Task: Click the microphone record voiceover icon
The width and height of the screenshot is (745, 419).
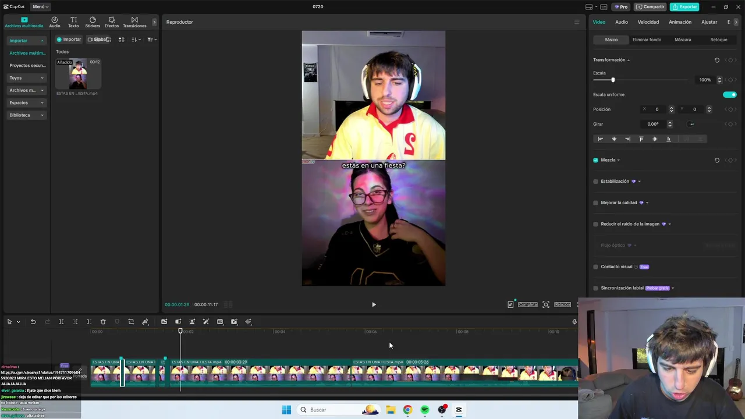Action: click(x=574, y=322)
